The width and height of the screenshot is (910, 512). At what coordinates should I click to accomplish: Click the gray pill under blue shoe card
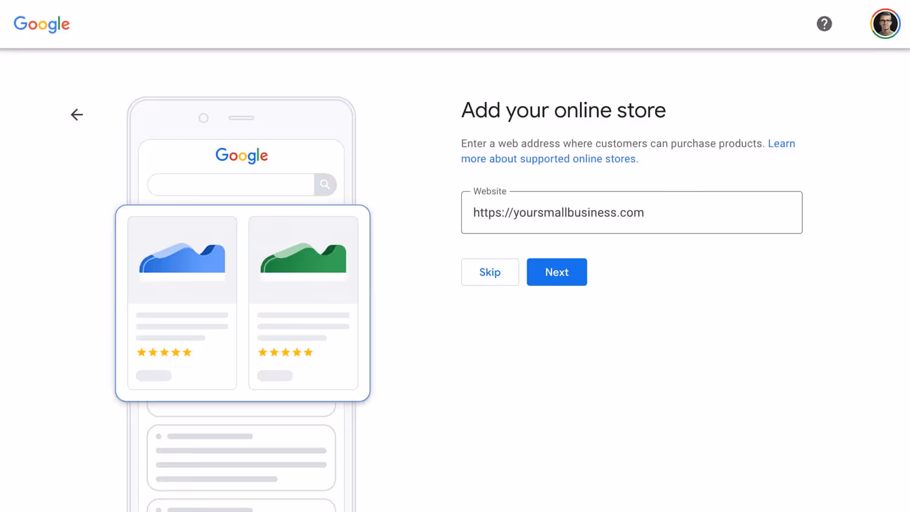(x=153, y=376)
